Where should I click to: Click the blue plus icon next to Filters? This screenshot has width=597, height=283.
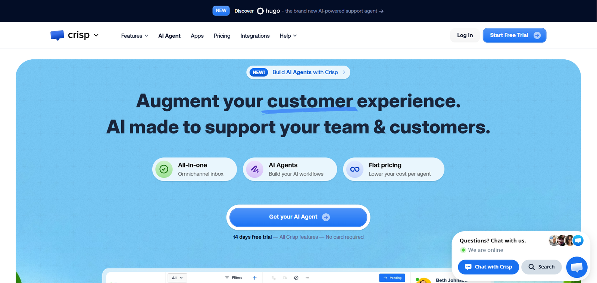pos(254,278)
